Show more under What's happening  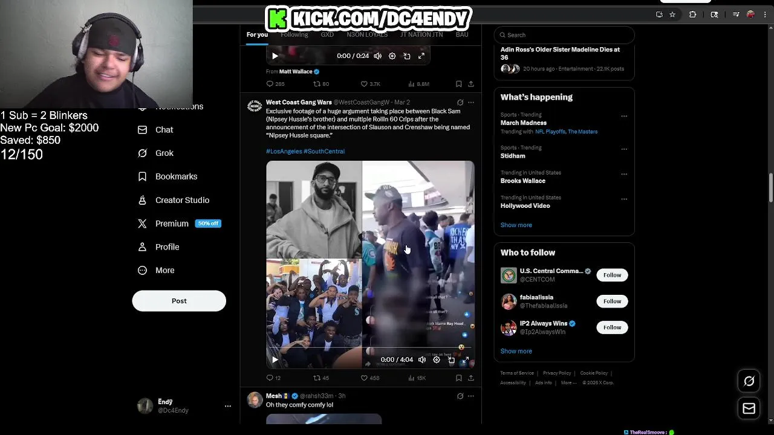click(516, 225)
